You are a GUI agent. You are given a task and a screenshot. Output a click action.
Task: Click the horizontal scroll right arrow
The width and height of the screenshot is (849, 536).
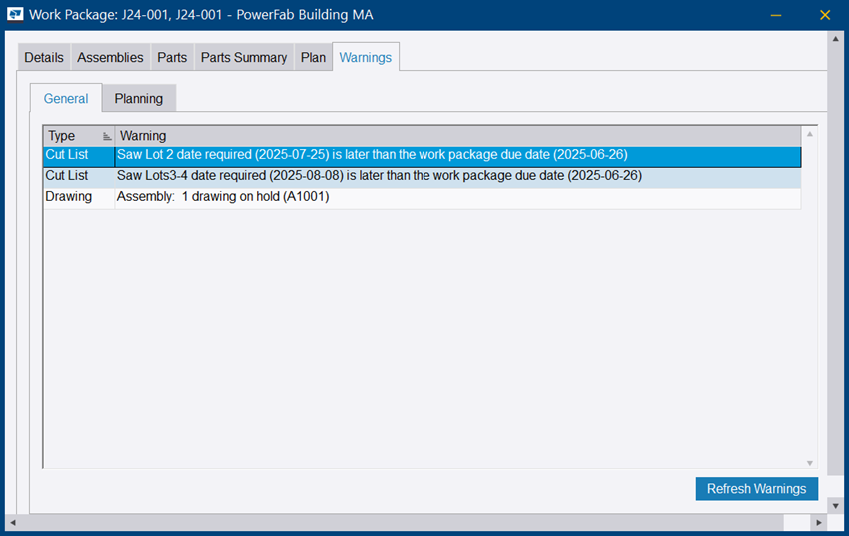[819, 522]
